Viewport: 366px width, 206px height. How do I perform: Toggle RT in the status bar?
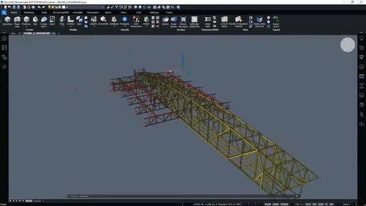coord(327,204)
